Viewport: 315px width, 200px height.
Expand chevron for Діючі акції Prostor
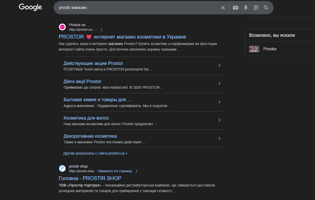[x=219, y=84]
